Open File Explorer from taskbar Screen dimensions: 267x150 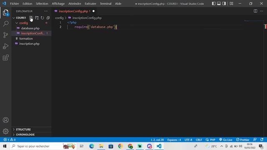point(101,146)
